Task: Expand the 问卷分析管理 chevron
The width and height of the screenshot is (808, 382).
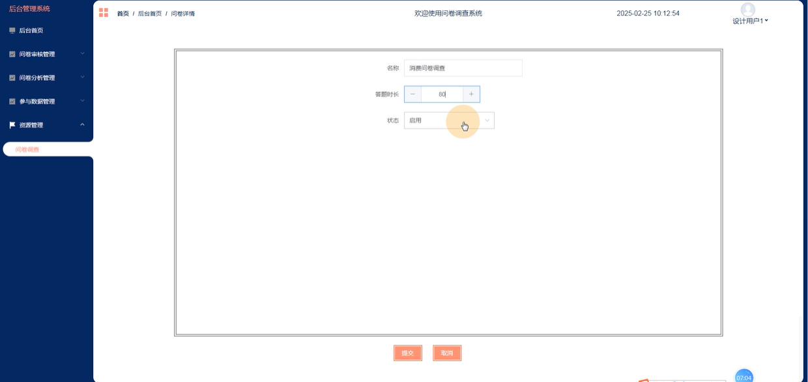Action: click(x=82, y=77)
